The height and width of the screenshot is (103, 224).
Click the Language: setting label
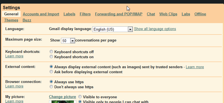[15, 29]
